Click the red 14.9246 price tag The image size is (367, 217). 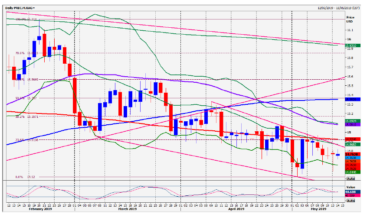coord(353,139)
